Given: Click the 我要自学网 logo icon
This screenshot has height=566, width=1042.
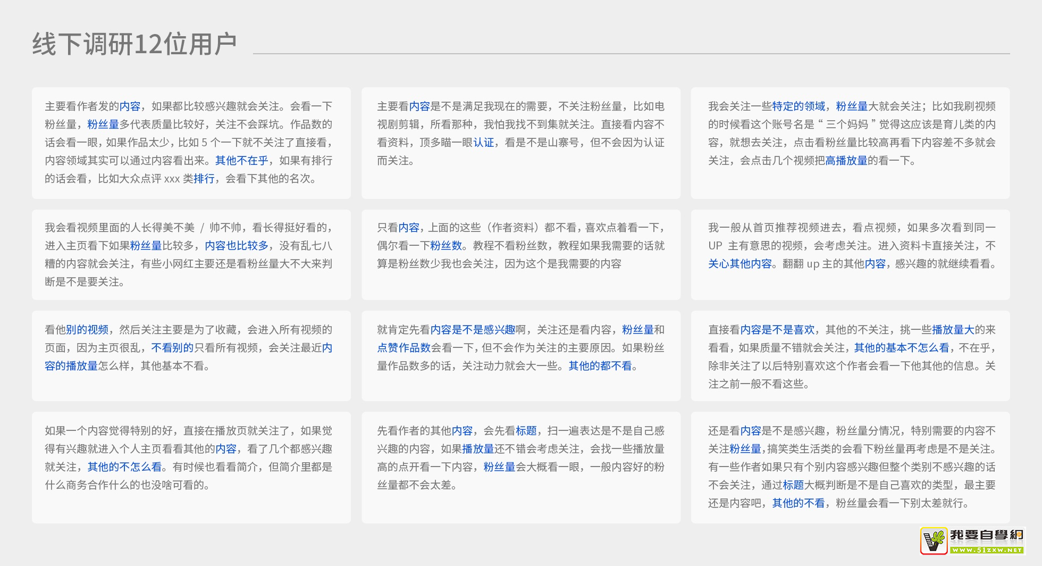Looking at the screenshot, I should point(934,541).
